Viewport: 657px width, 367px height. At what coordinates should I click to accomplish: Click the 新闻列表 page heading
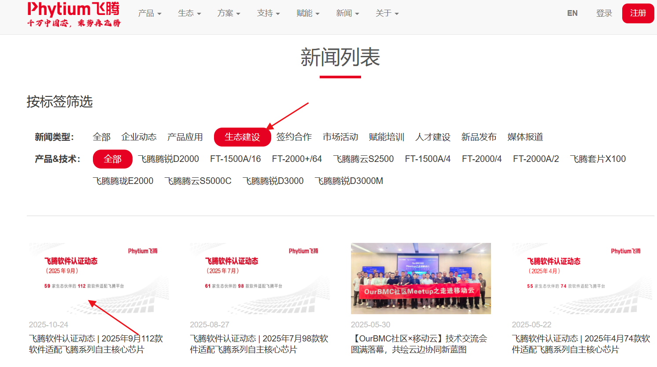click(x=340, y=57)
